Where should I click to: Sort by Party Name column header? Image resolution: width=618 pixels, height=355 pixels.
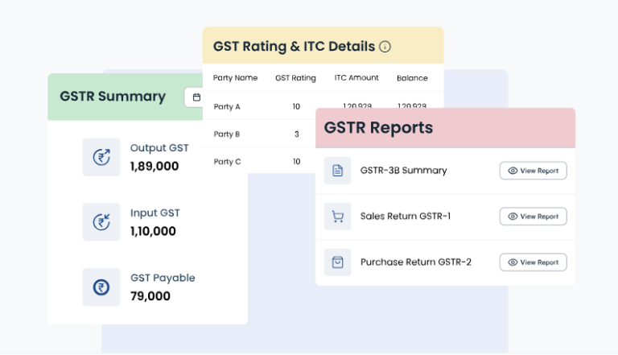coord(235,78)
